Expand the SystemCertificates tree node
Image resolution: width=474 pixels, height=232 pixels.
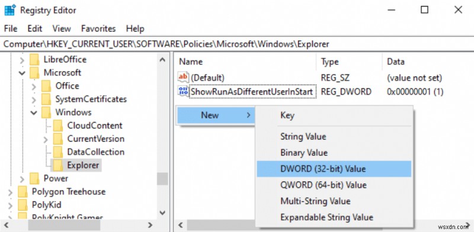(34, 99)
